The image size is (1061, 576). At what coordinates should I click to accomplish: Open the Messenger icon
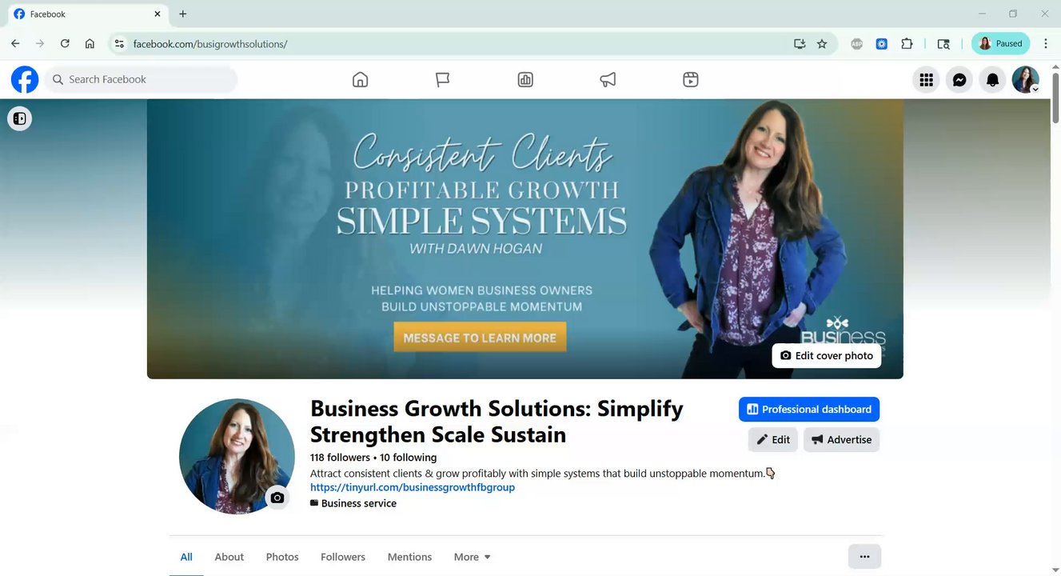959,79
